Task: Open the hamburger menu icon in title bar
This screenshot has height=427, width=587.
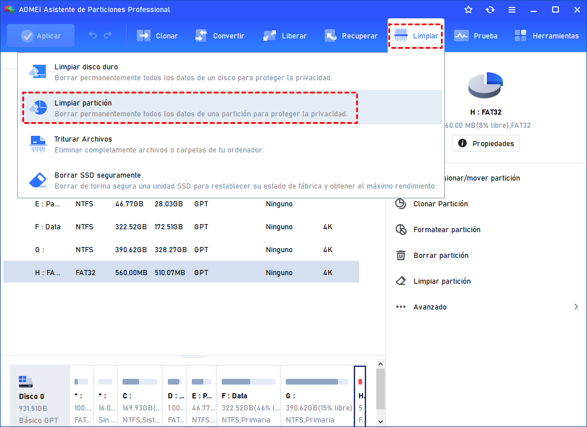Action: click(512, 10)
